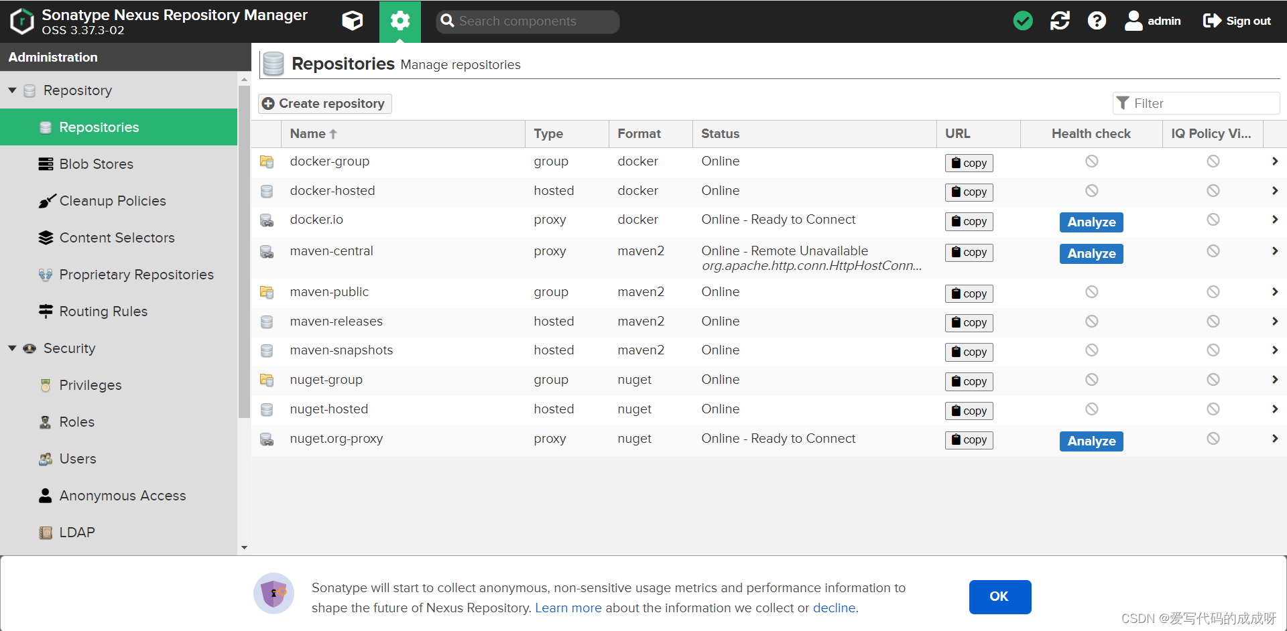Open details chevron for docker.io row
Image resolution: width=1287 pixels, height=631 pixels.
1274,219
